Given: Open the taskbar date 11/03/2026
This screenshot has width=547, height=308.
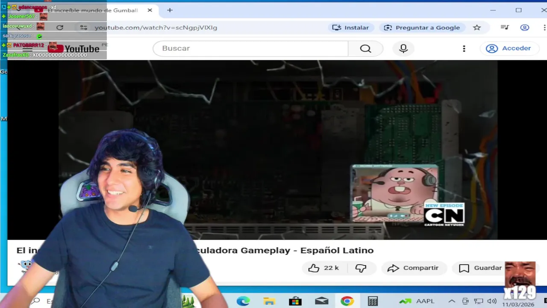Looking at the screenshot, I should [518, 305].
